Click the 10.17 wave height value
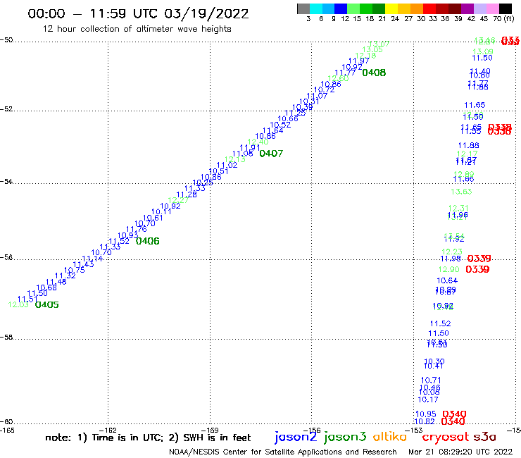This screenshot has width=521, height=458. pos(428,400)
